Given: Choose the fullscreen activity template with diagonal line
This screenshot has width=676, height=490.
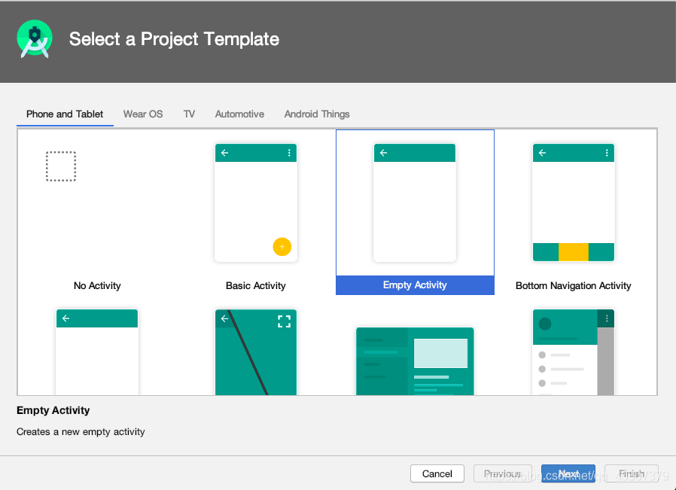Looking at the screenshot, I should coord(256,352).
